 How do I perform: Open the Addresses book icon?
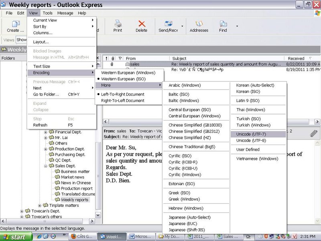(x=199, y=26)
